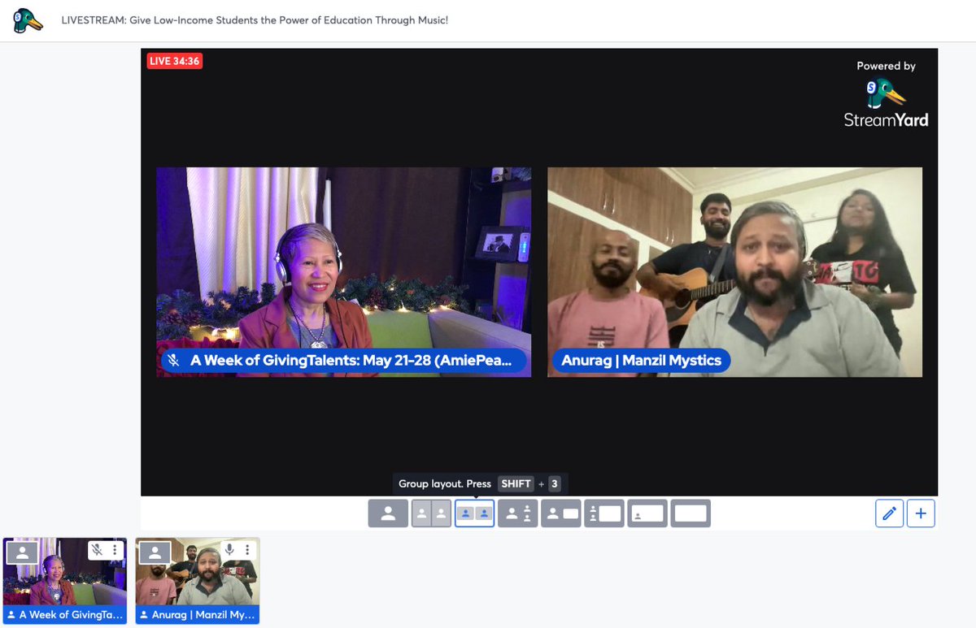Click the plus add layout button
The width and height of the screenshot is (976, 628).
point(921,513)
